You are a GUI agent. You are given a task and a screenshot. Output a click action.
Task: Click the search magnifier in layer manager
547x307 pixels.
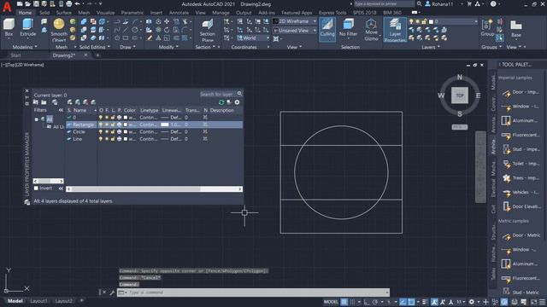239,94
